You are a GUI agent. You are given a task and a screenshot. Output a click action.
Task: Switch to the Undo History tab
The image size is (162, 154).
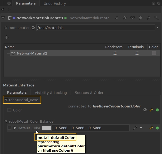55,3
